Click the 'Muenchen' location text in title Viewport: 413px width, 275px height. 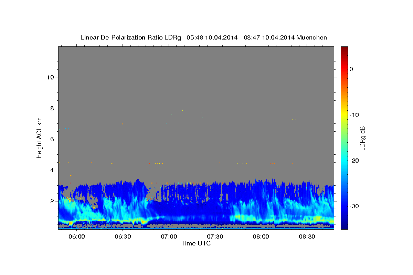tap(312, 37)
